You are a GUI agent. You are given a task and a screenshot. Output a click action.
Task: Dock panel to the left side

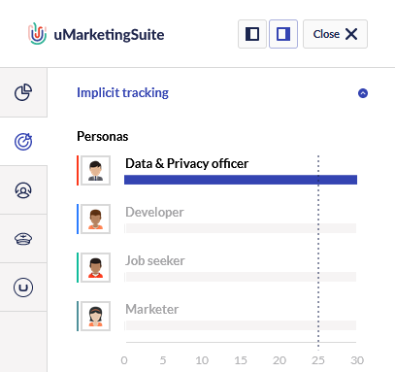point(252,34)
